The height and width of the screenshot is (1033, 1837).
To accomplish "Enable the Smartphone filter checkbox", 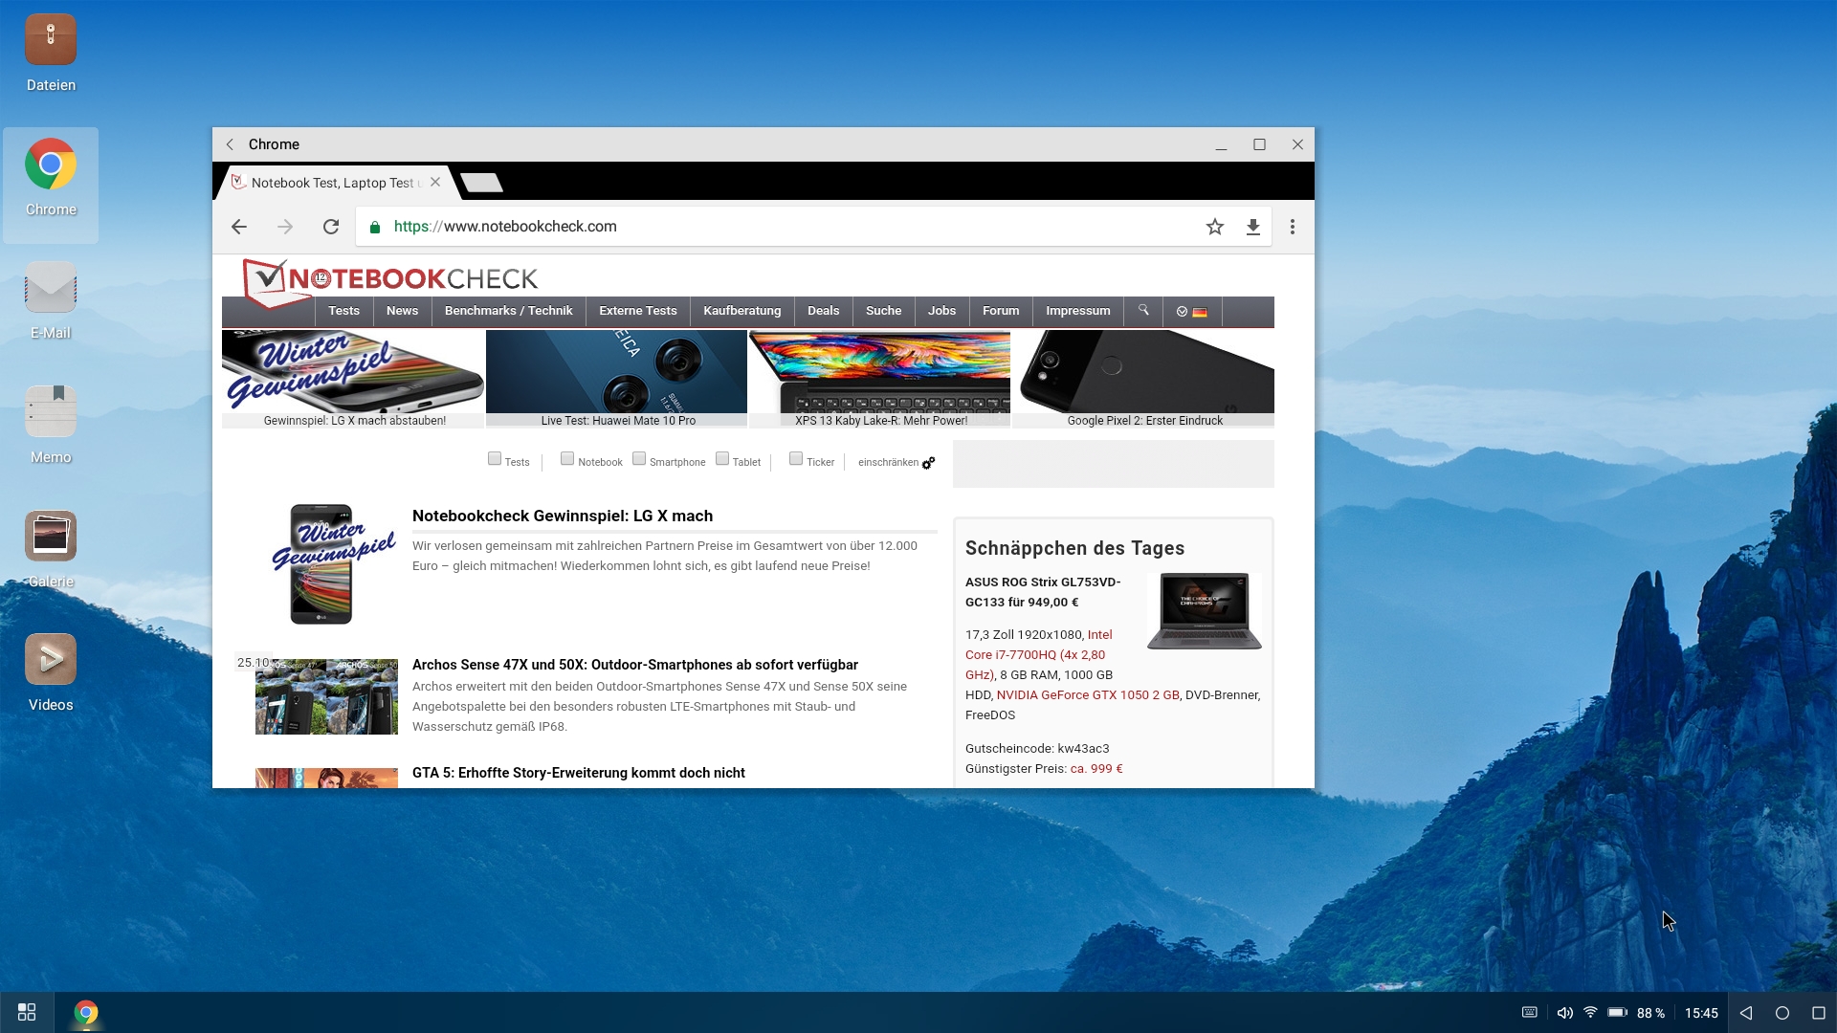I will click(x=639, y=459).
